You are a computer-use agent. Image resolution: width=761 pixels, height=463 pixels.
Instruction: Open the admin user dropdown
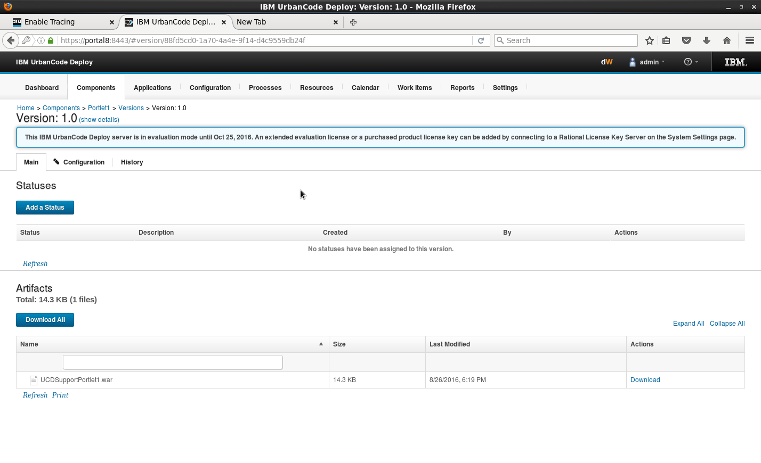click(x=647, y=62)
